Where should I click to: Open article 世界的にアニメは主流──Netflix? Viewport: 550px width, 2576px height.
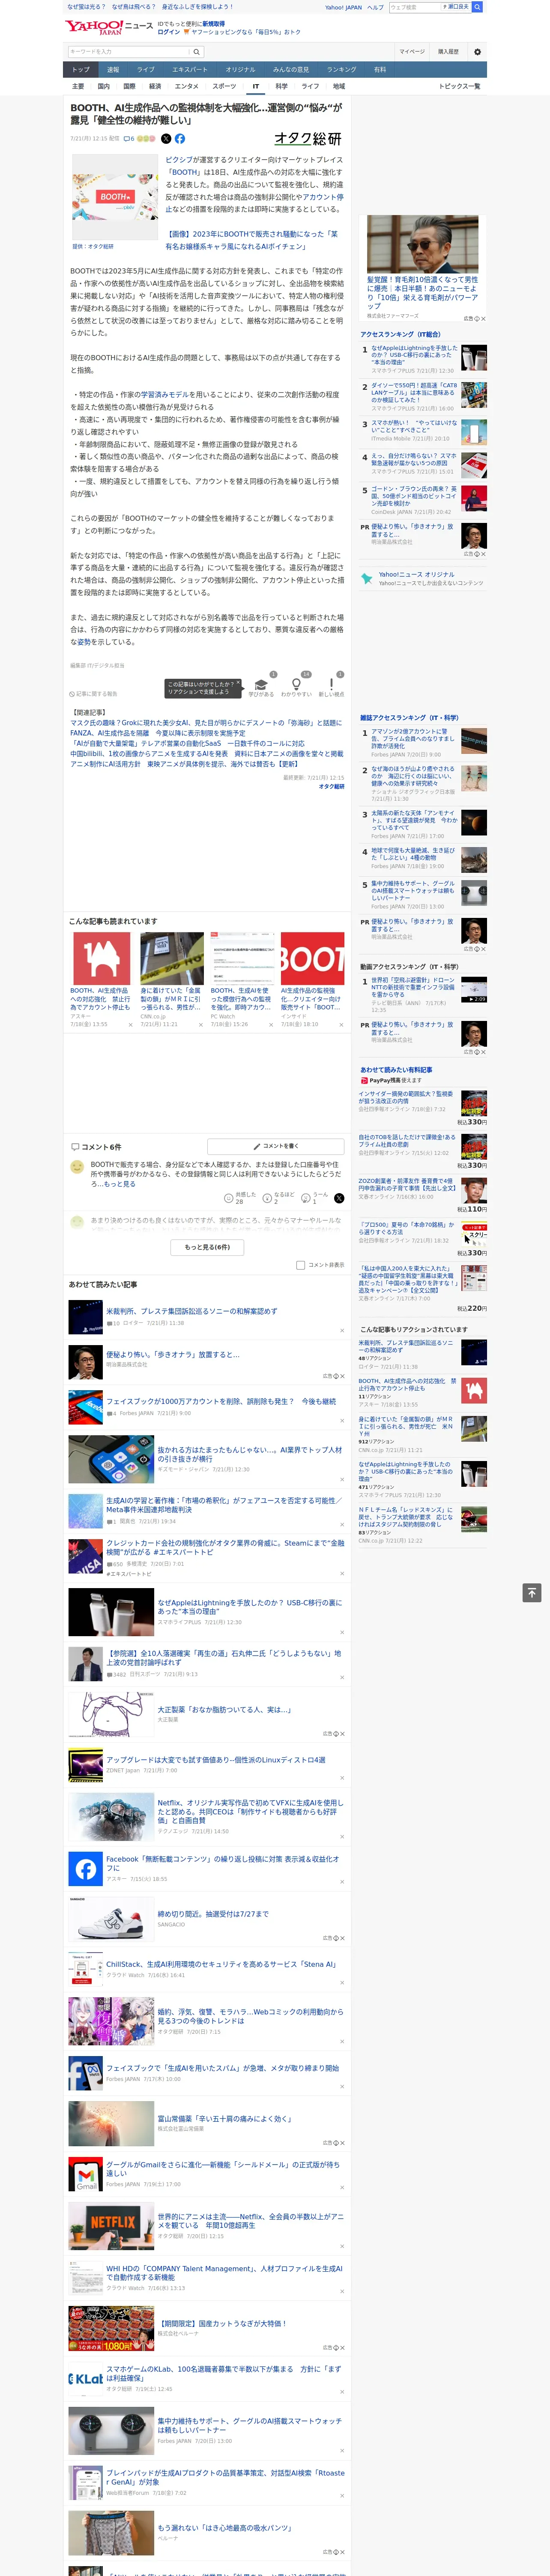pyautogui.click(x=250, y=2221)
